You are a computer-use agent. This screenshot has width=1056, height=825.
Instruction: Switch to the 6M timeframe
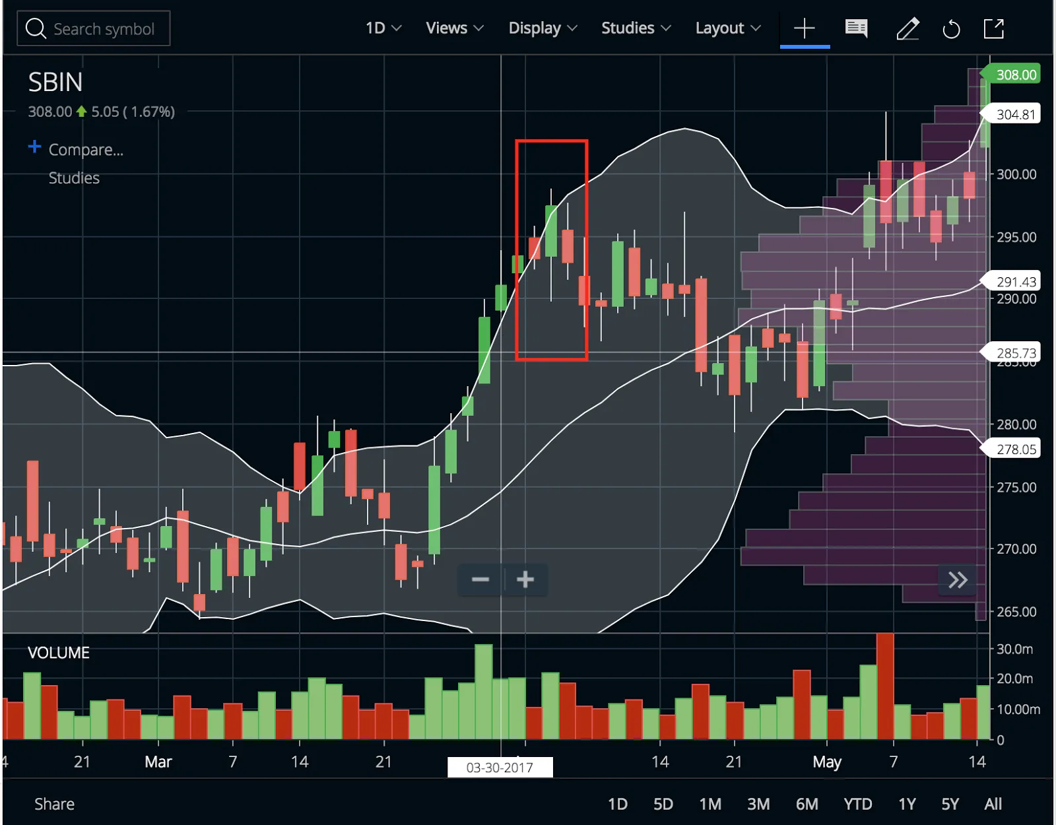pyautogui.click(x=808, y=804)
